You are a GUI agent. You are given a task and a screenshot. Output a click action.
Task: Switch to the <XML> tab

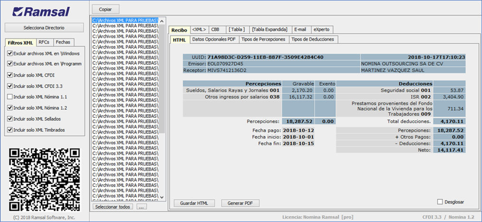[199, 29]
